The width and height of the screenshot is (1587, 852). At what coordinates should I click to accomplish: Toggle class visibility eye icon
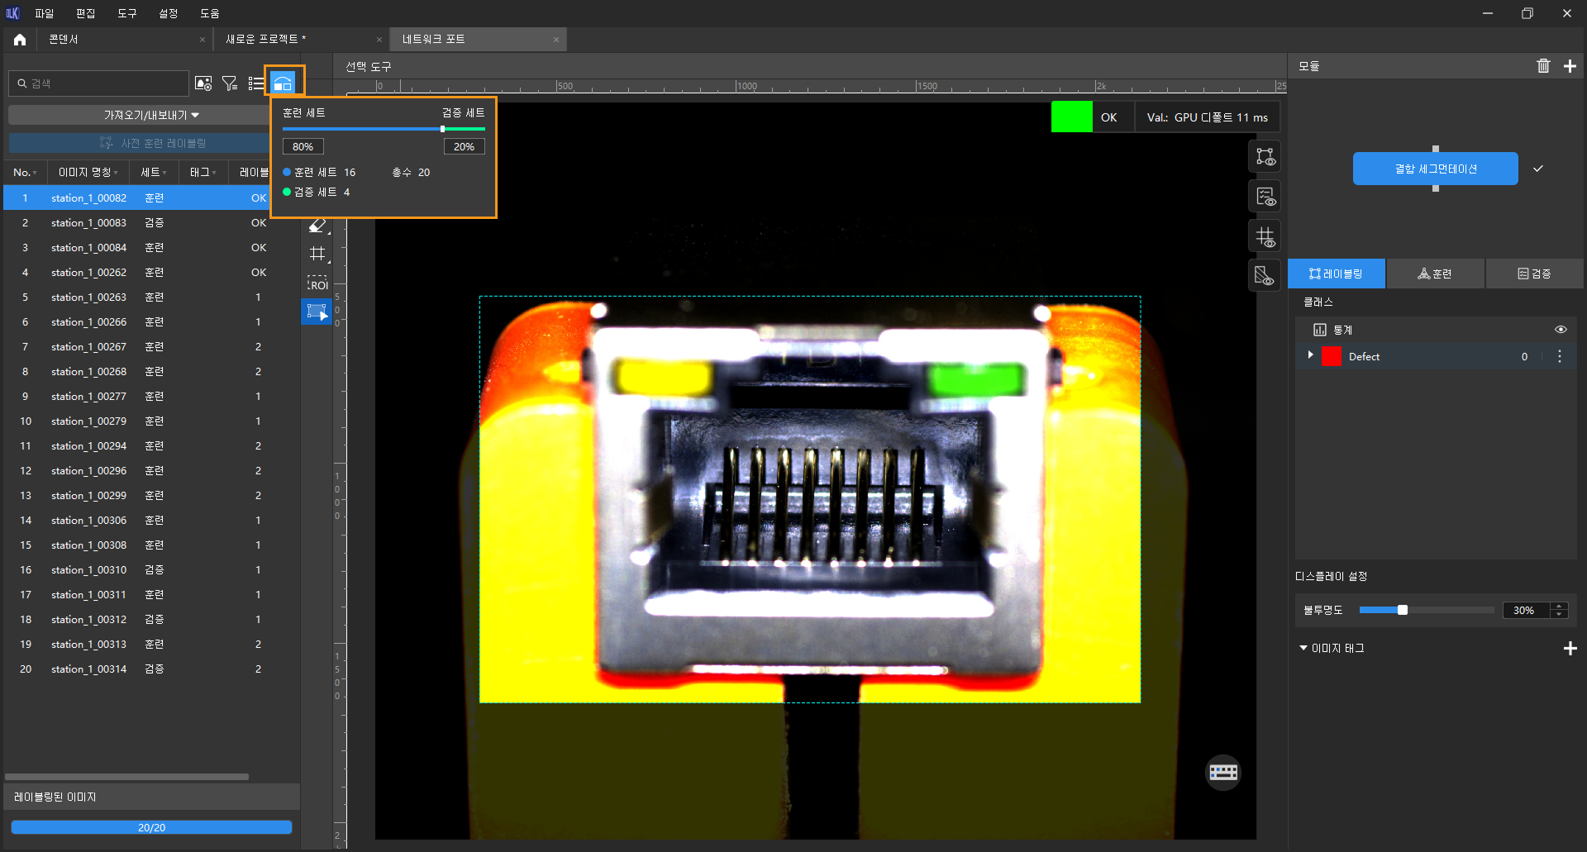pos(1561,330)
